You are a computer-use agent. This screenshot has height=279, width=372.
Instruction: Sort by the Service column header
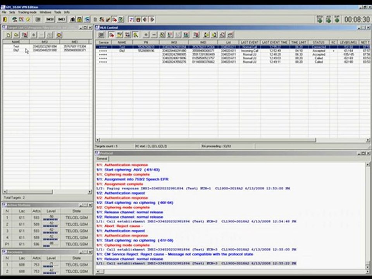[104, 42]
